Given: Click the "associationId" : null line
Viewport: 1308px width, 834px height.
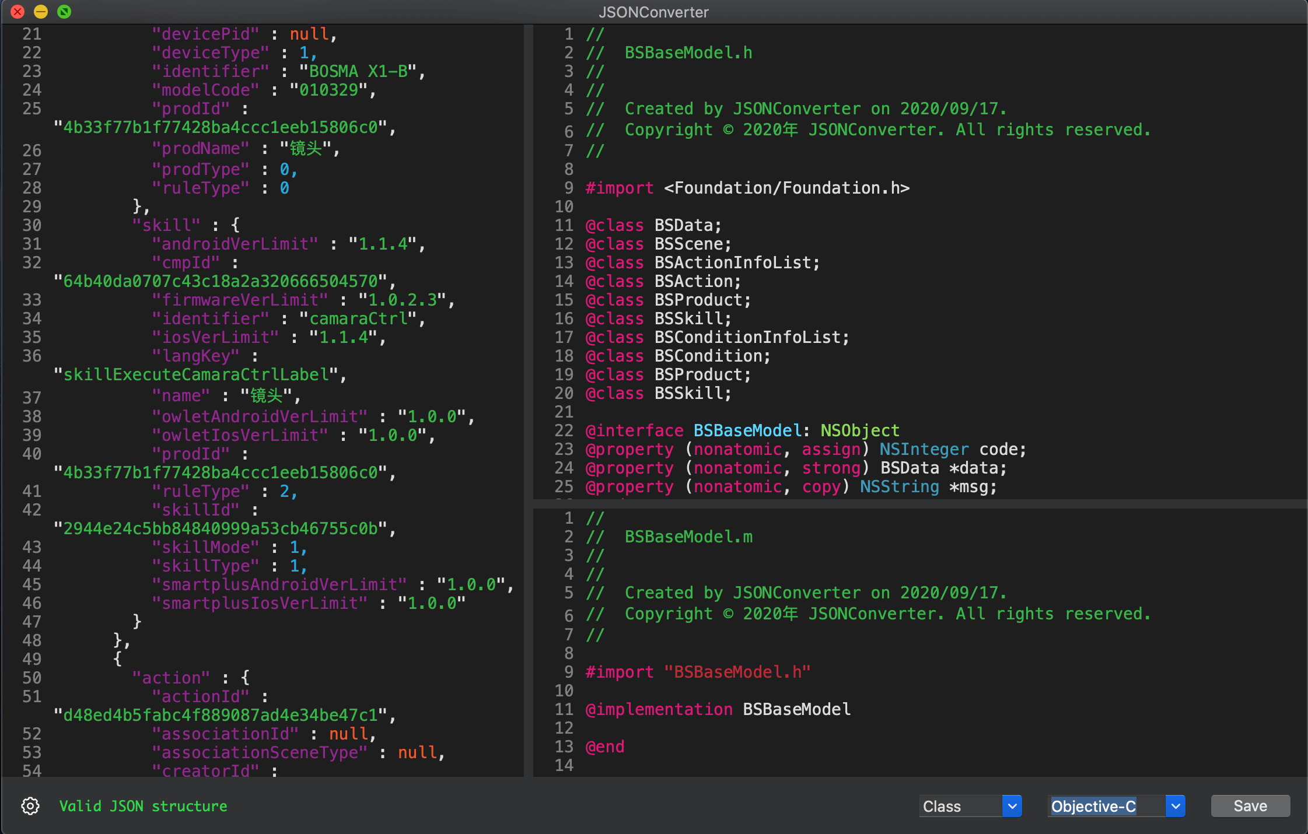Looking at the screenshot, I should click(264, 734).
